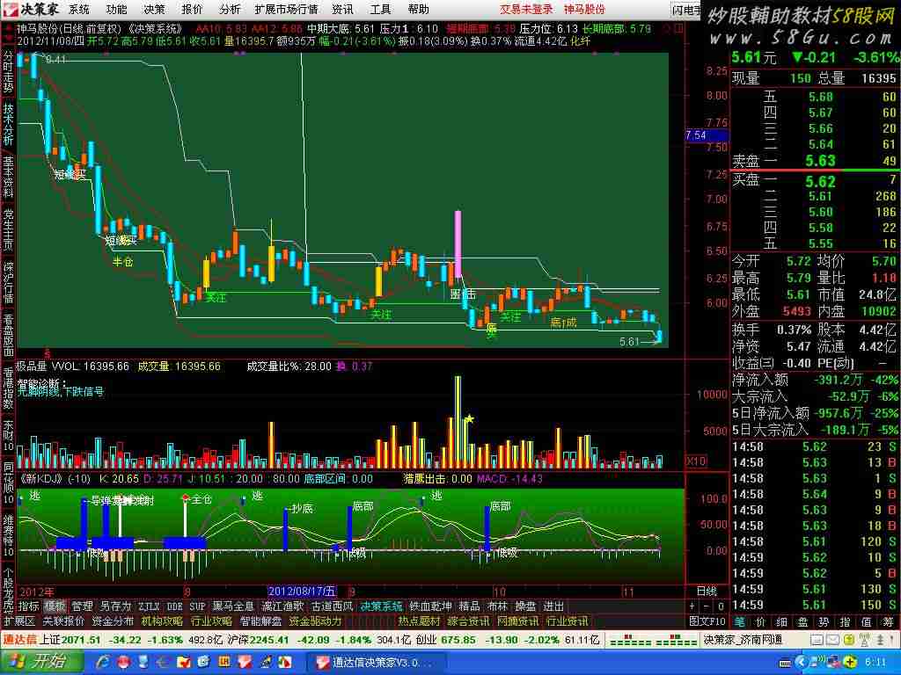
Task: Open the 综合资讯 news tab
Action: (x=468, y=621)
